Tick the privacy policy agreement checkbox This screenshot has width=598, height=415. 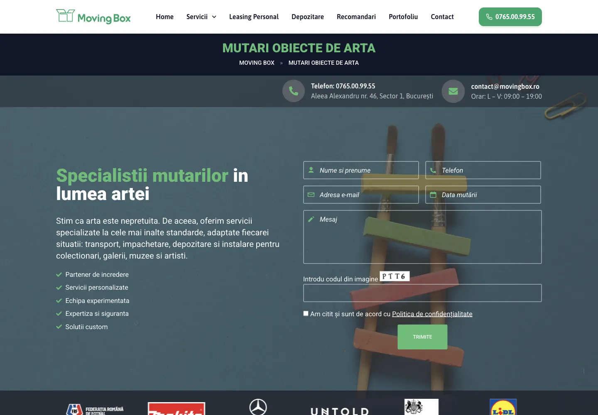click(306, 314)
